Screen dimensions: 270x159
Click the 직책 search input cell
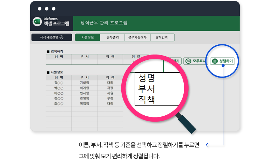110,62
